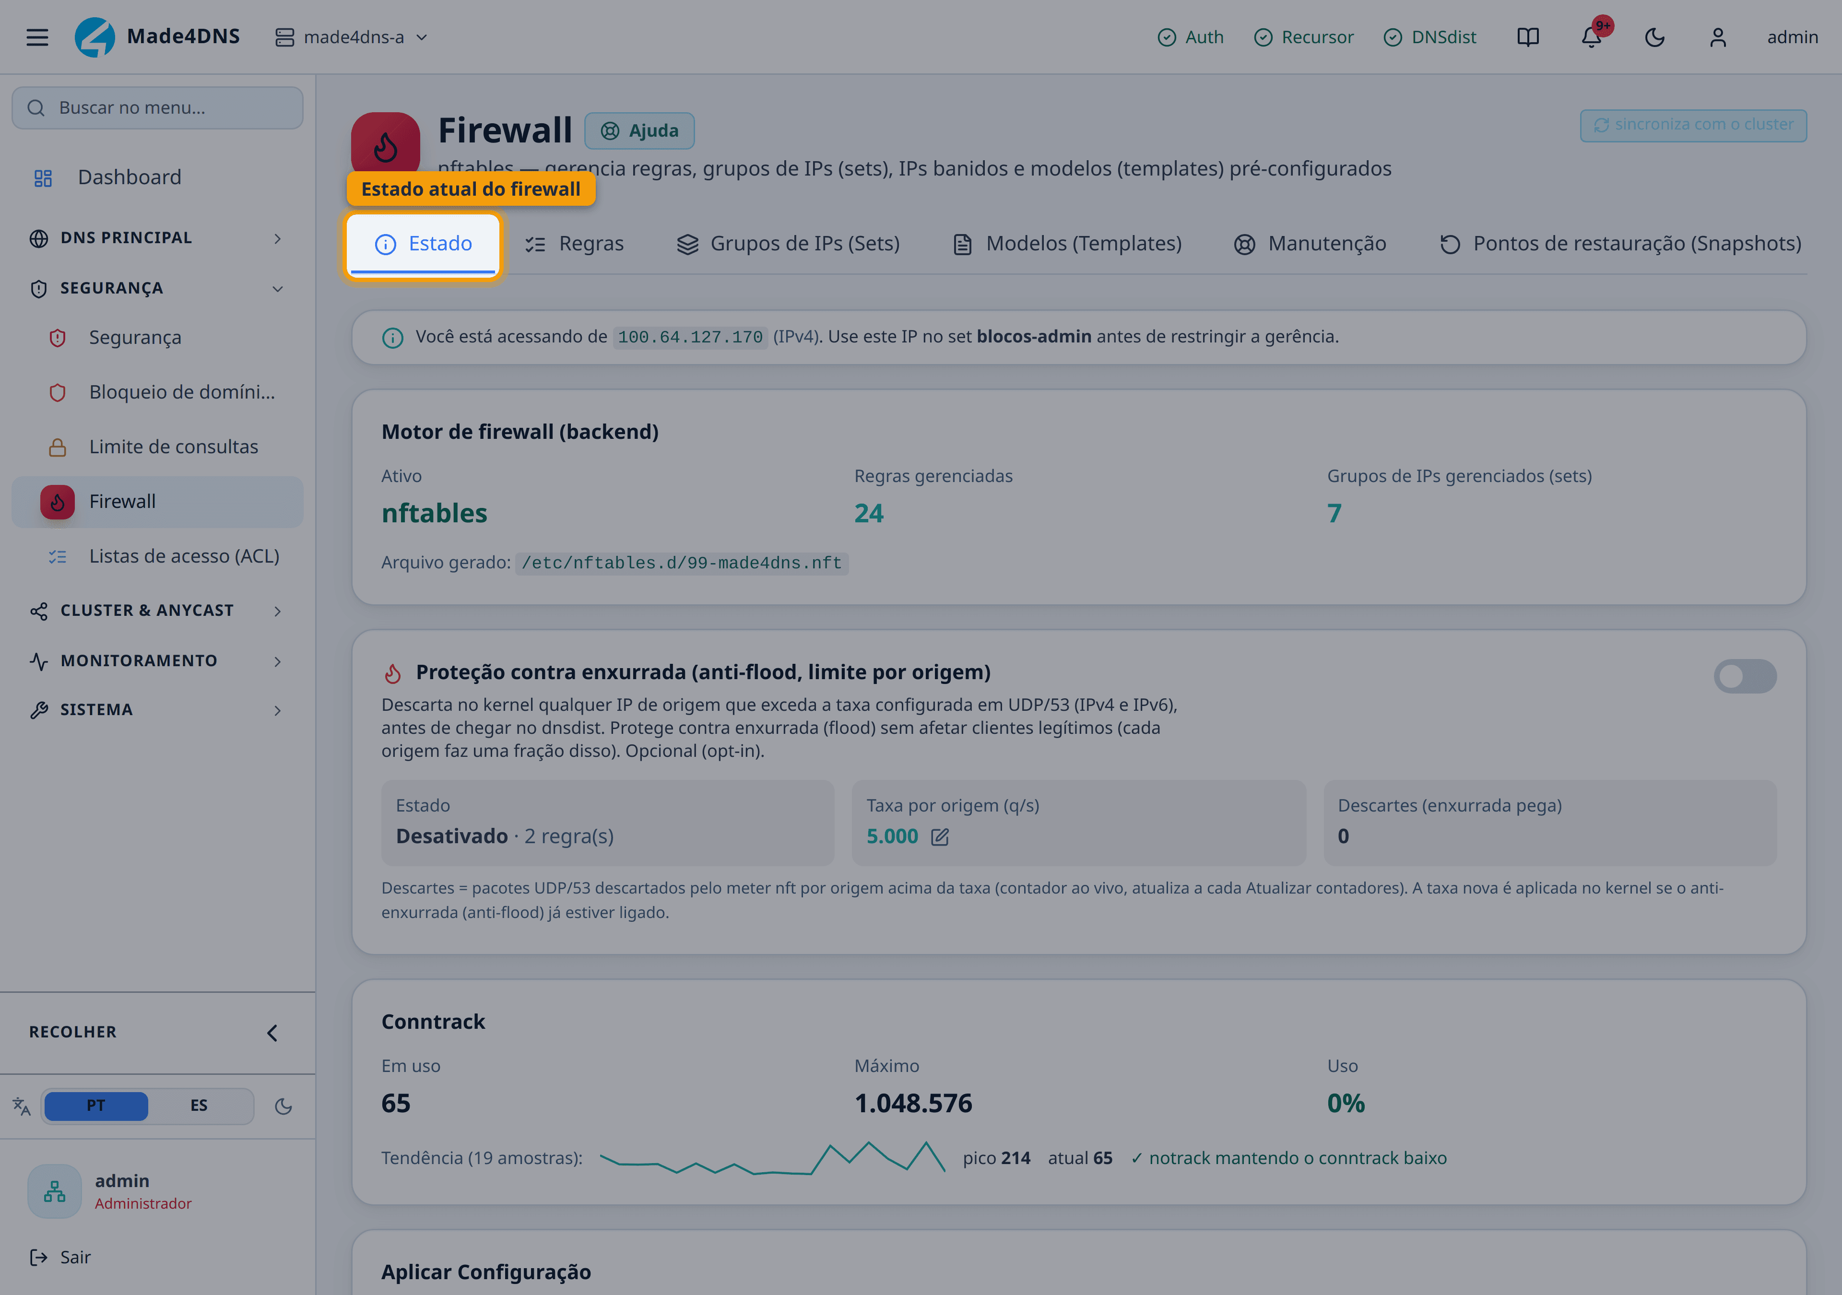Expand the MONITORAMENTO section
Viewport: 1842px width, 1295px height.
click(x=157, y=661)
